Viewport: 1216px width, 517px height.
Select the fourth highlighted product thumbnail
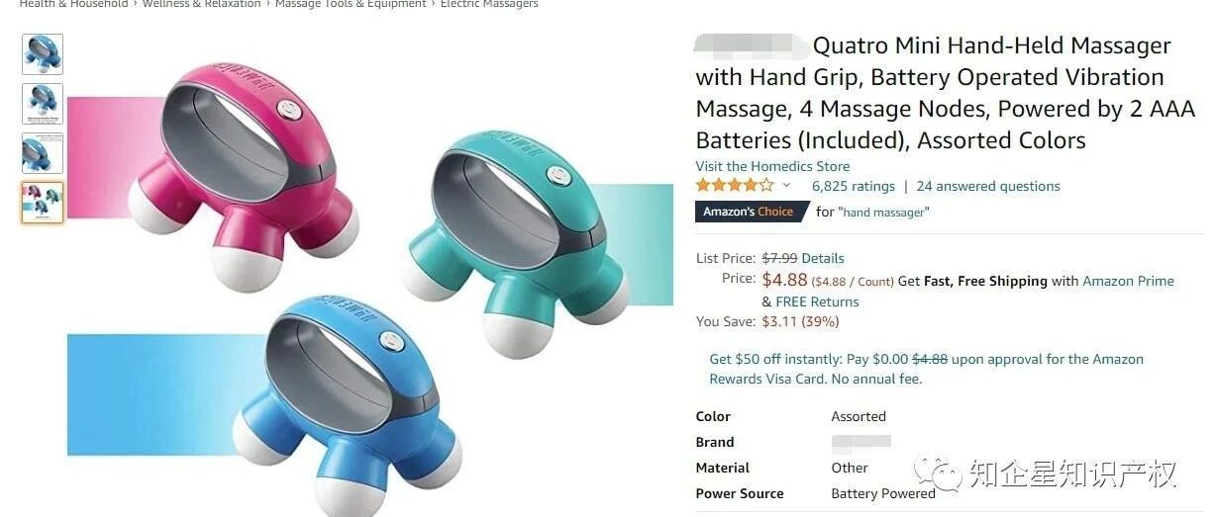pyautogui.click(x=43, y=203)
